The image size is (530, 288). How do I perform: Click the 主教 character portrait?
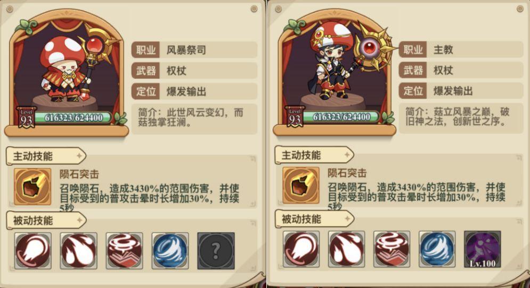[x=335, y=67]
